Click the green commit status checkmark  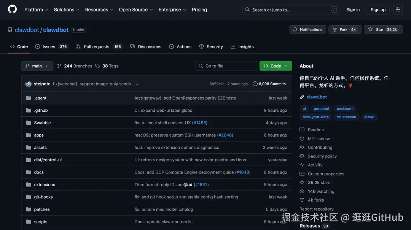coord(137,84)
